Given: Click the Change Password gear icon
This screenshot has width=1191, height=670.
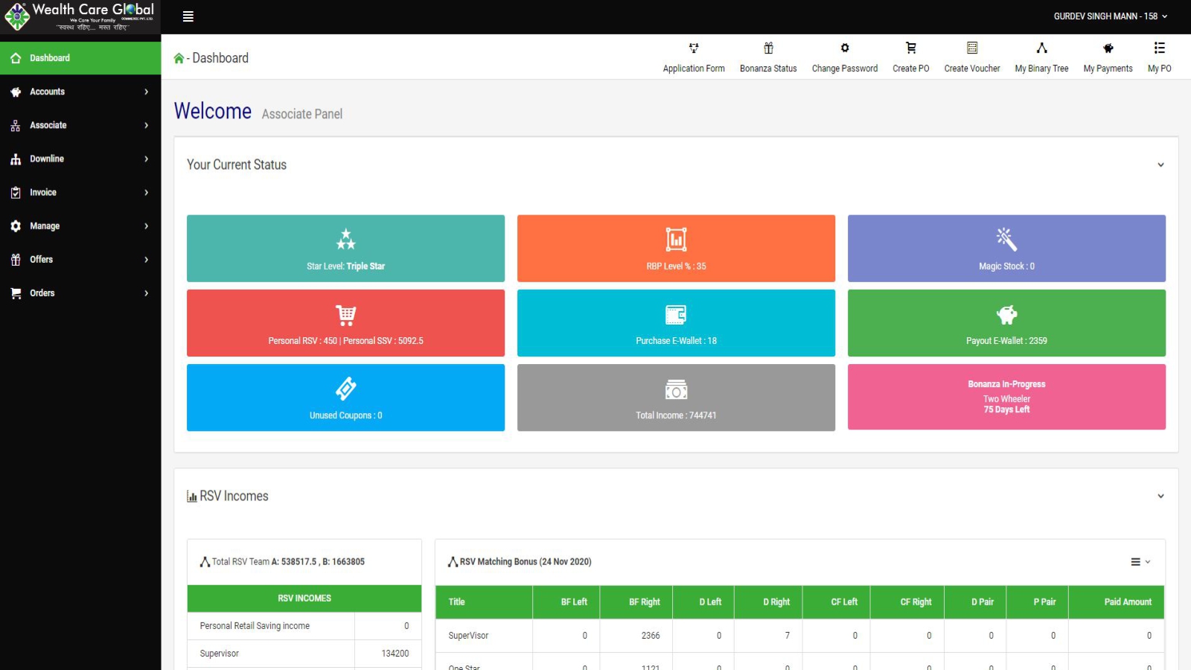Looking at the screenshot, I should [844, 48].
